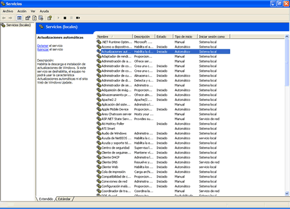Image resolution: width=290 pixels, height=209 pixels.
Task: Open Properties via the toolbar icon
Action: tap(28, 18)
